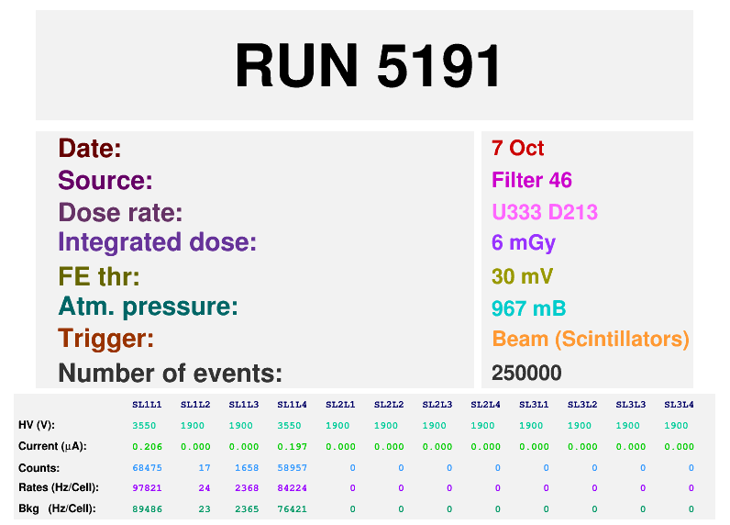This screenshot has height=525, width=730.
Task: Click the Bkg (Hz/Cell): row label
Action: 59,508
